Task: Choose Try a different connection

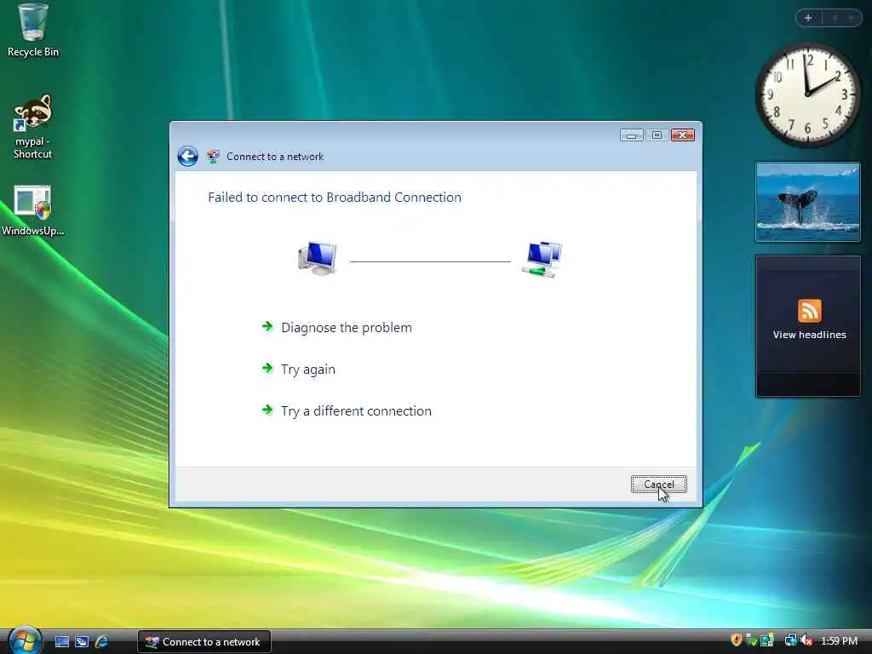Action: [x=356, y=411]
